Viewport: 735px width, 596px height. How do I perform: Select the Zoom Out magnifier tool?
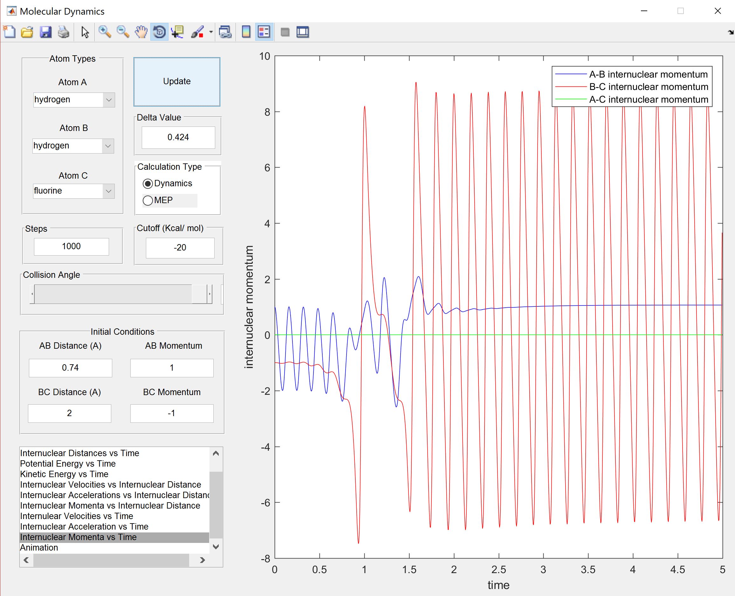click(x=123, y=32)
